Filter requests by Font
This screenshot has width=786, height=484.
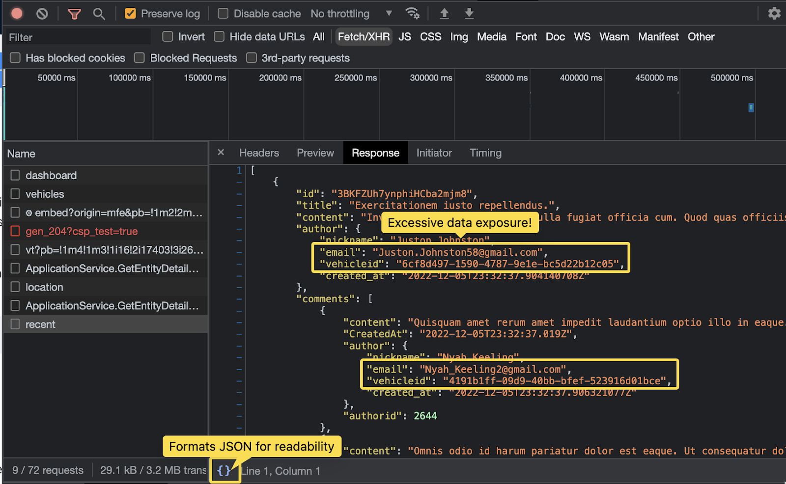pyautogui.click(x=526, y=37)
